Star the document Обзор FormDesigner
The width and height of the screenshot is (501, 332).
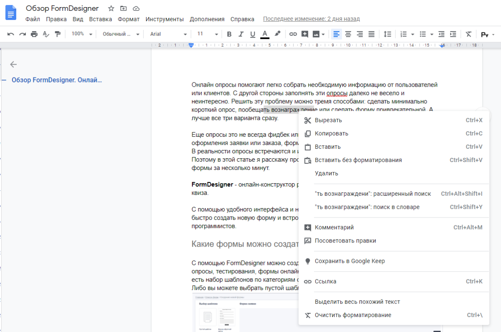click(111, 8)
